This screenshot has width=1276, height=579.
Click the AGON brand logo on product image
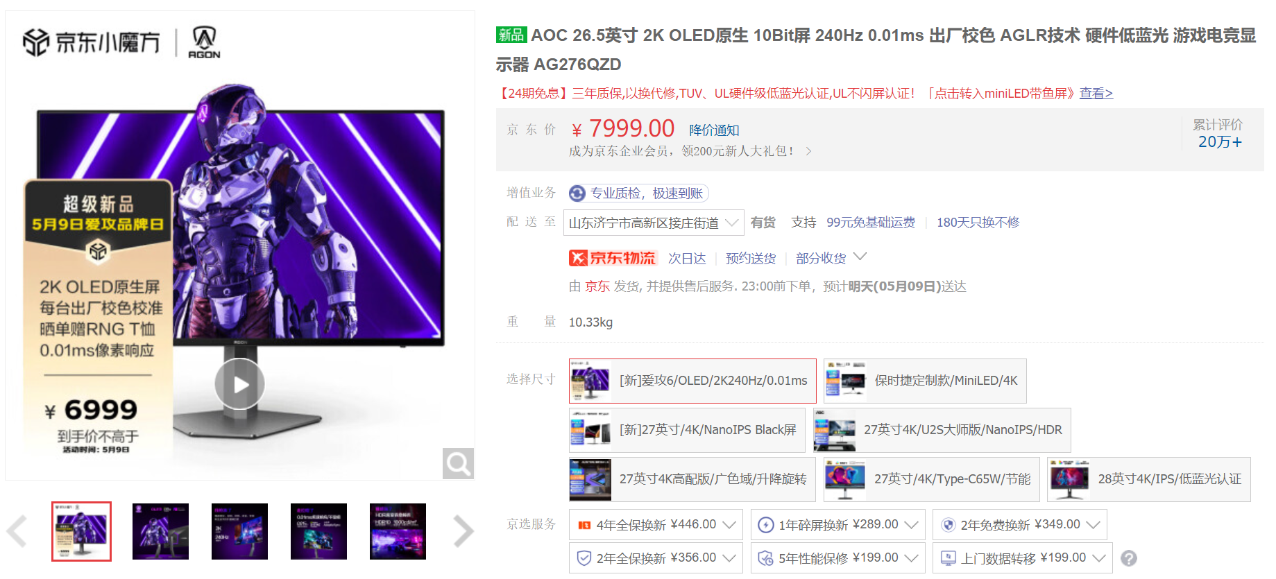point(204,42)
